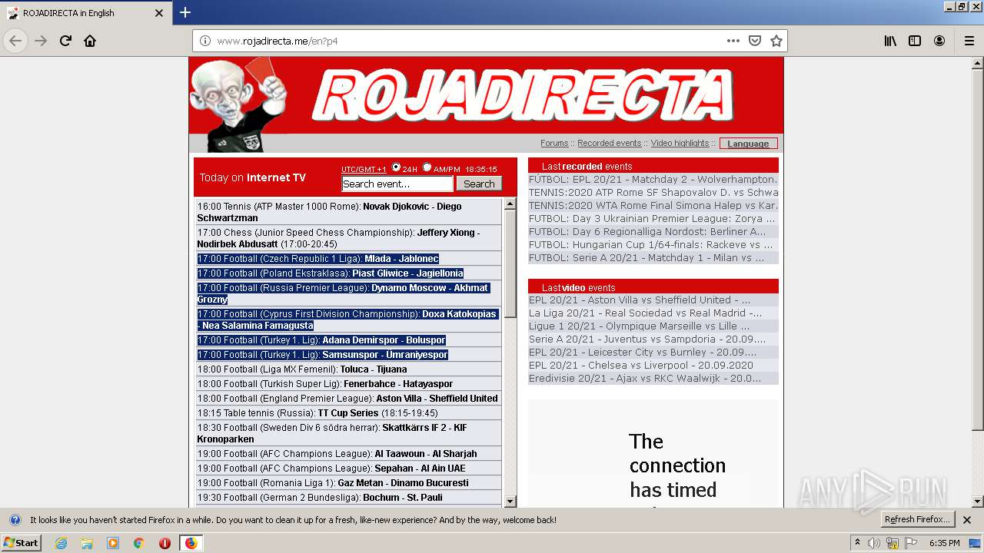984x553 pixels.
Task: Bookmark this page with the star
Action: tap(776, 41)
